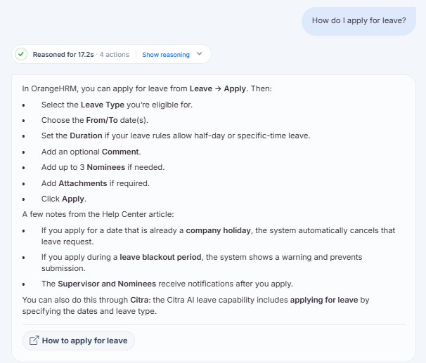Click the arrow symbol between Leave and Apply

pos(218,88)
